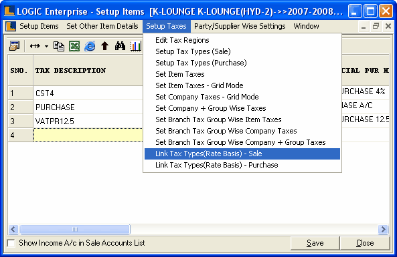The height and width of the screenshot is (257, 397).
Task: Click the horizontal scrollbar thumb
Action: (x=75, y=230)
